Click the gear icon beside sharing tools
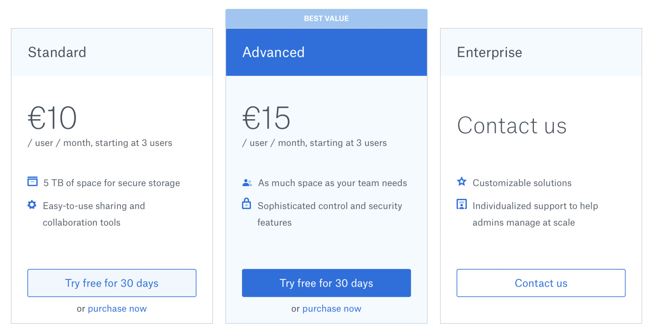 pyautogui.click(x=32, y=205)
